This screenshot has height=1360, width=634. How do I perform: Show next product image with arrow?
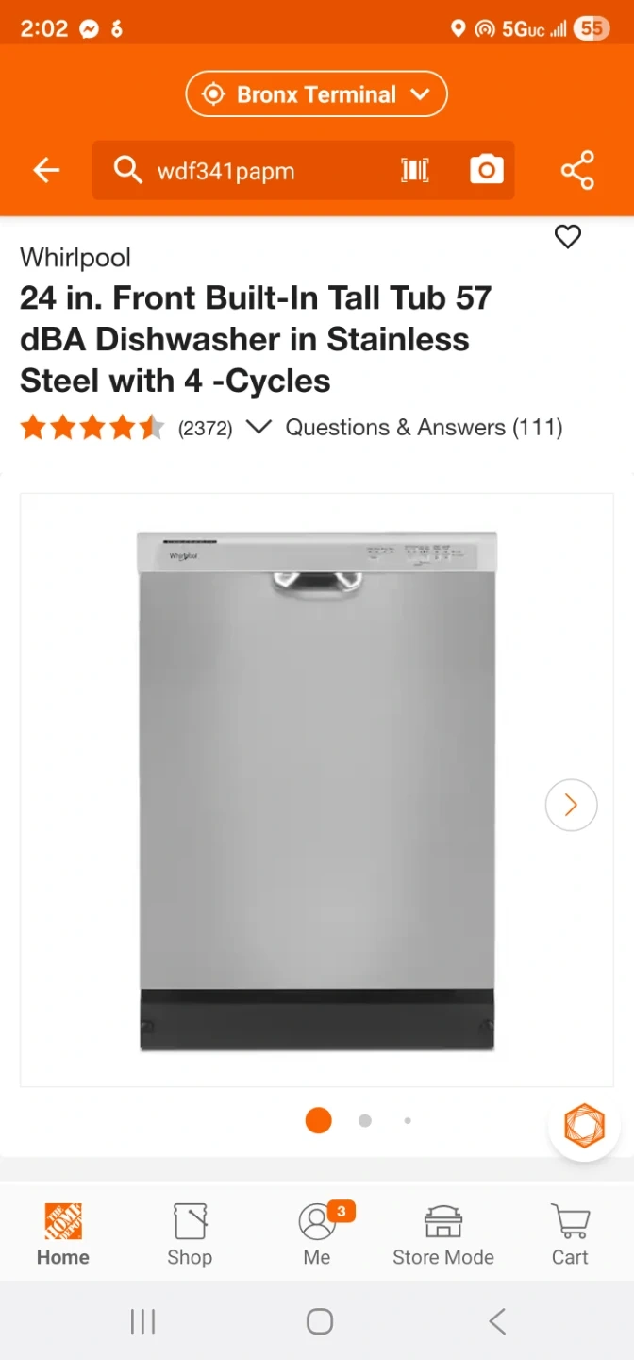pyautogui.click(x=572, y=805)
